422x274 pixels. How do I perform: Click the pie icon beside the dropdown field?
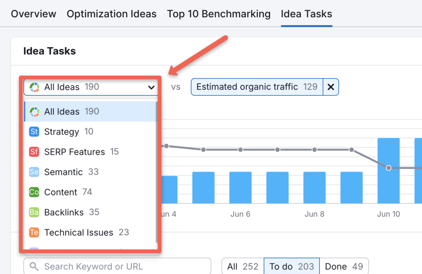35,87
